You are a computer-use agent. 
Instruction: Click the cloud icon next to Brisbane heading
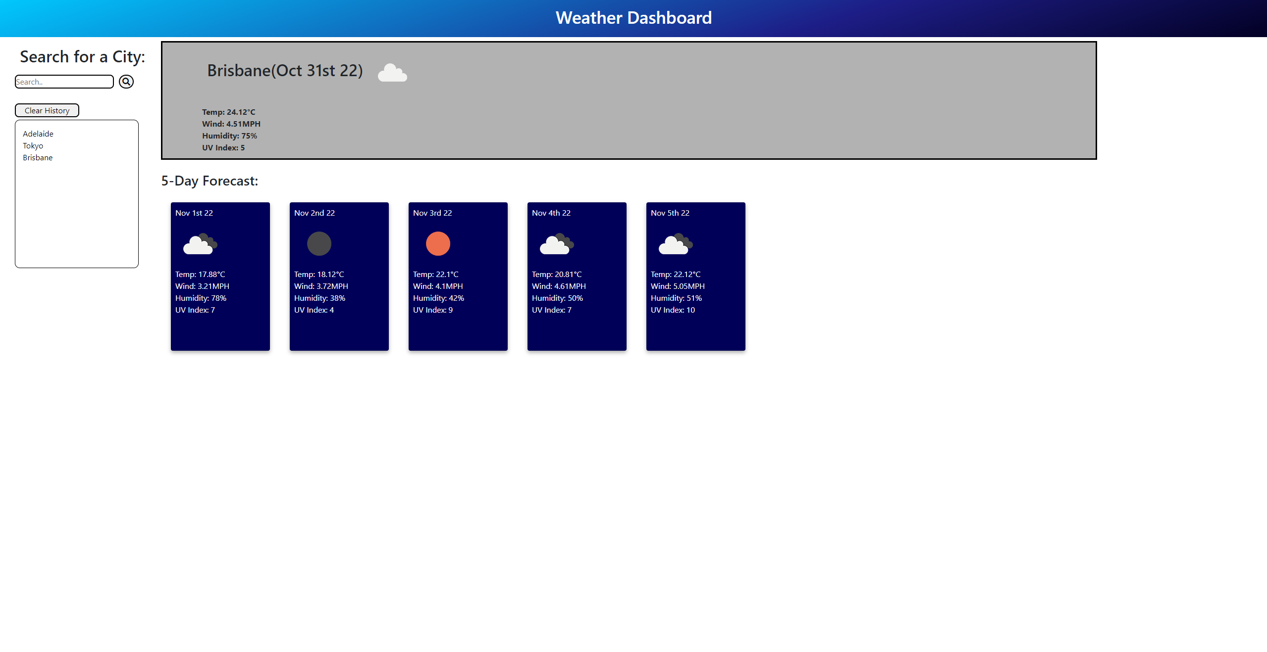coord(392,73)
